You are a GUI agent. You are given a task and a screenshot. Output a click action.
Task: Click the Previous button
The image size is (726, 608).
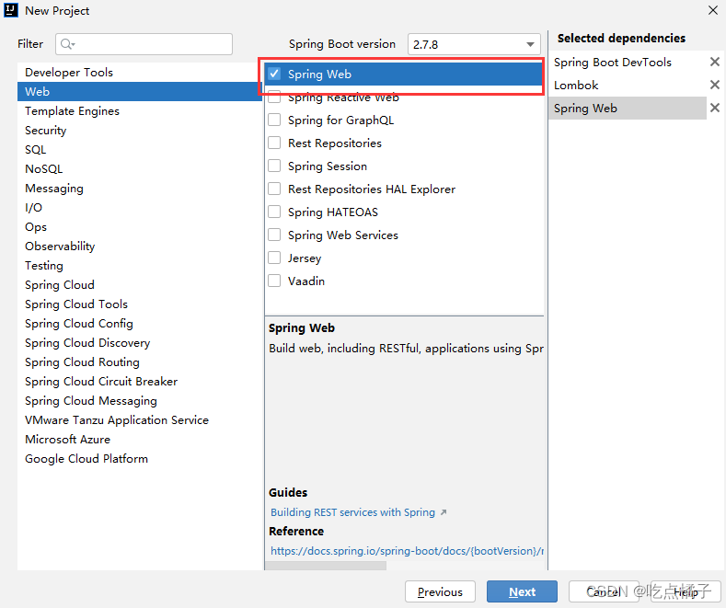440,591
